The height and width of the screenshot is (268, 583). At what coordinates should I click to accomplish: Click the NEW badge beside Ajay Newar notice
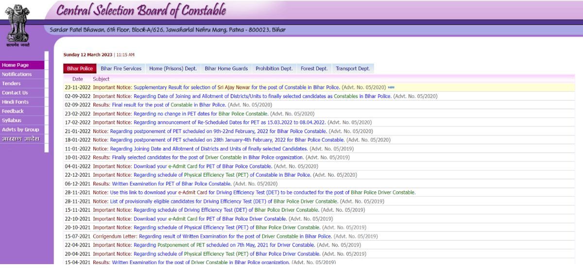pos(391,87)
